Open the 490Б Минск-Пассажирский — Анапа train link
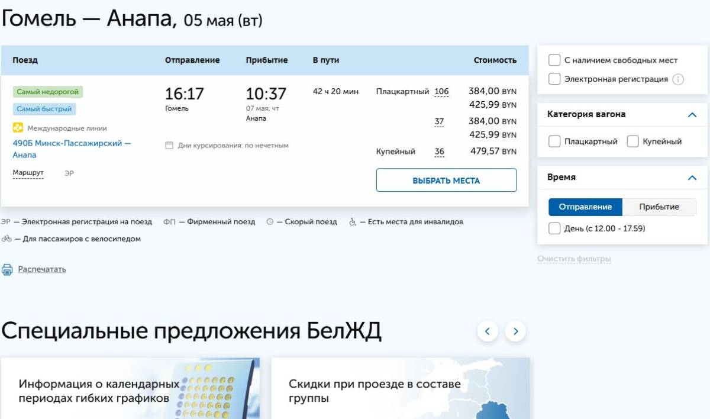710x419 pixels. [71, 144]
